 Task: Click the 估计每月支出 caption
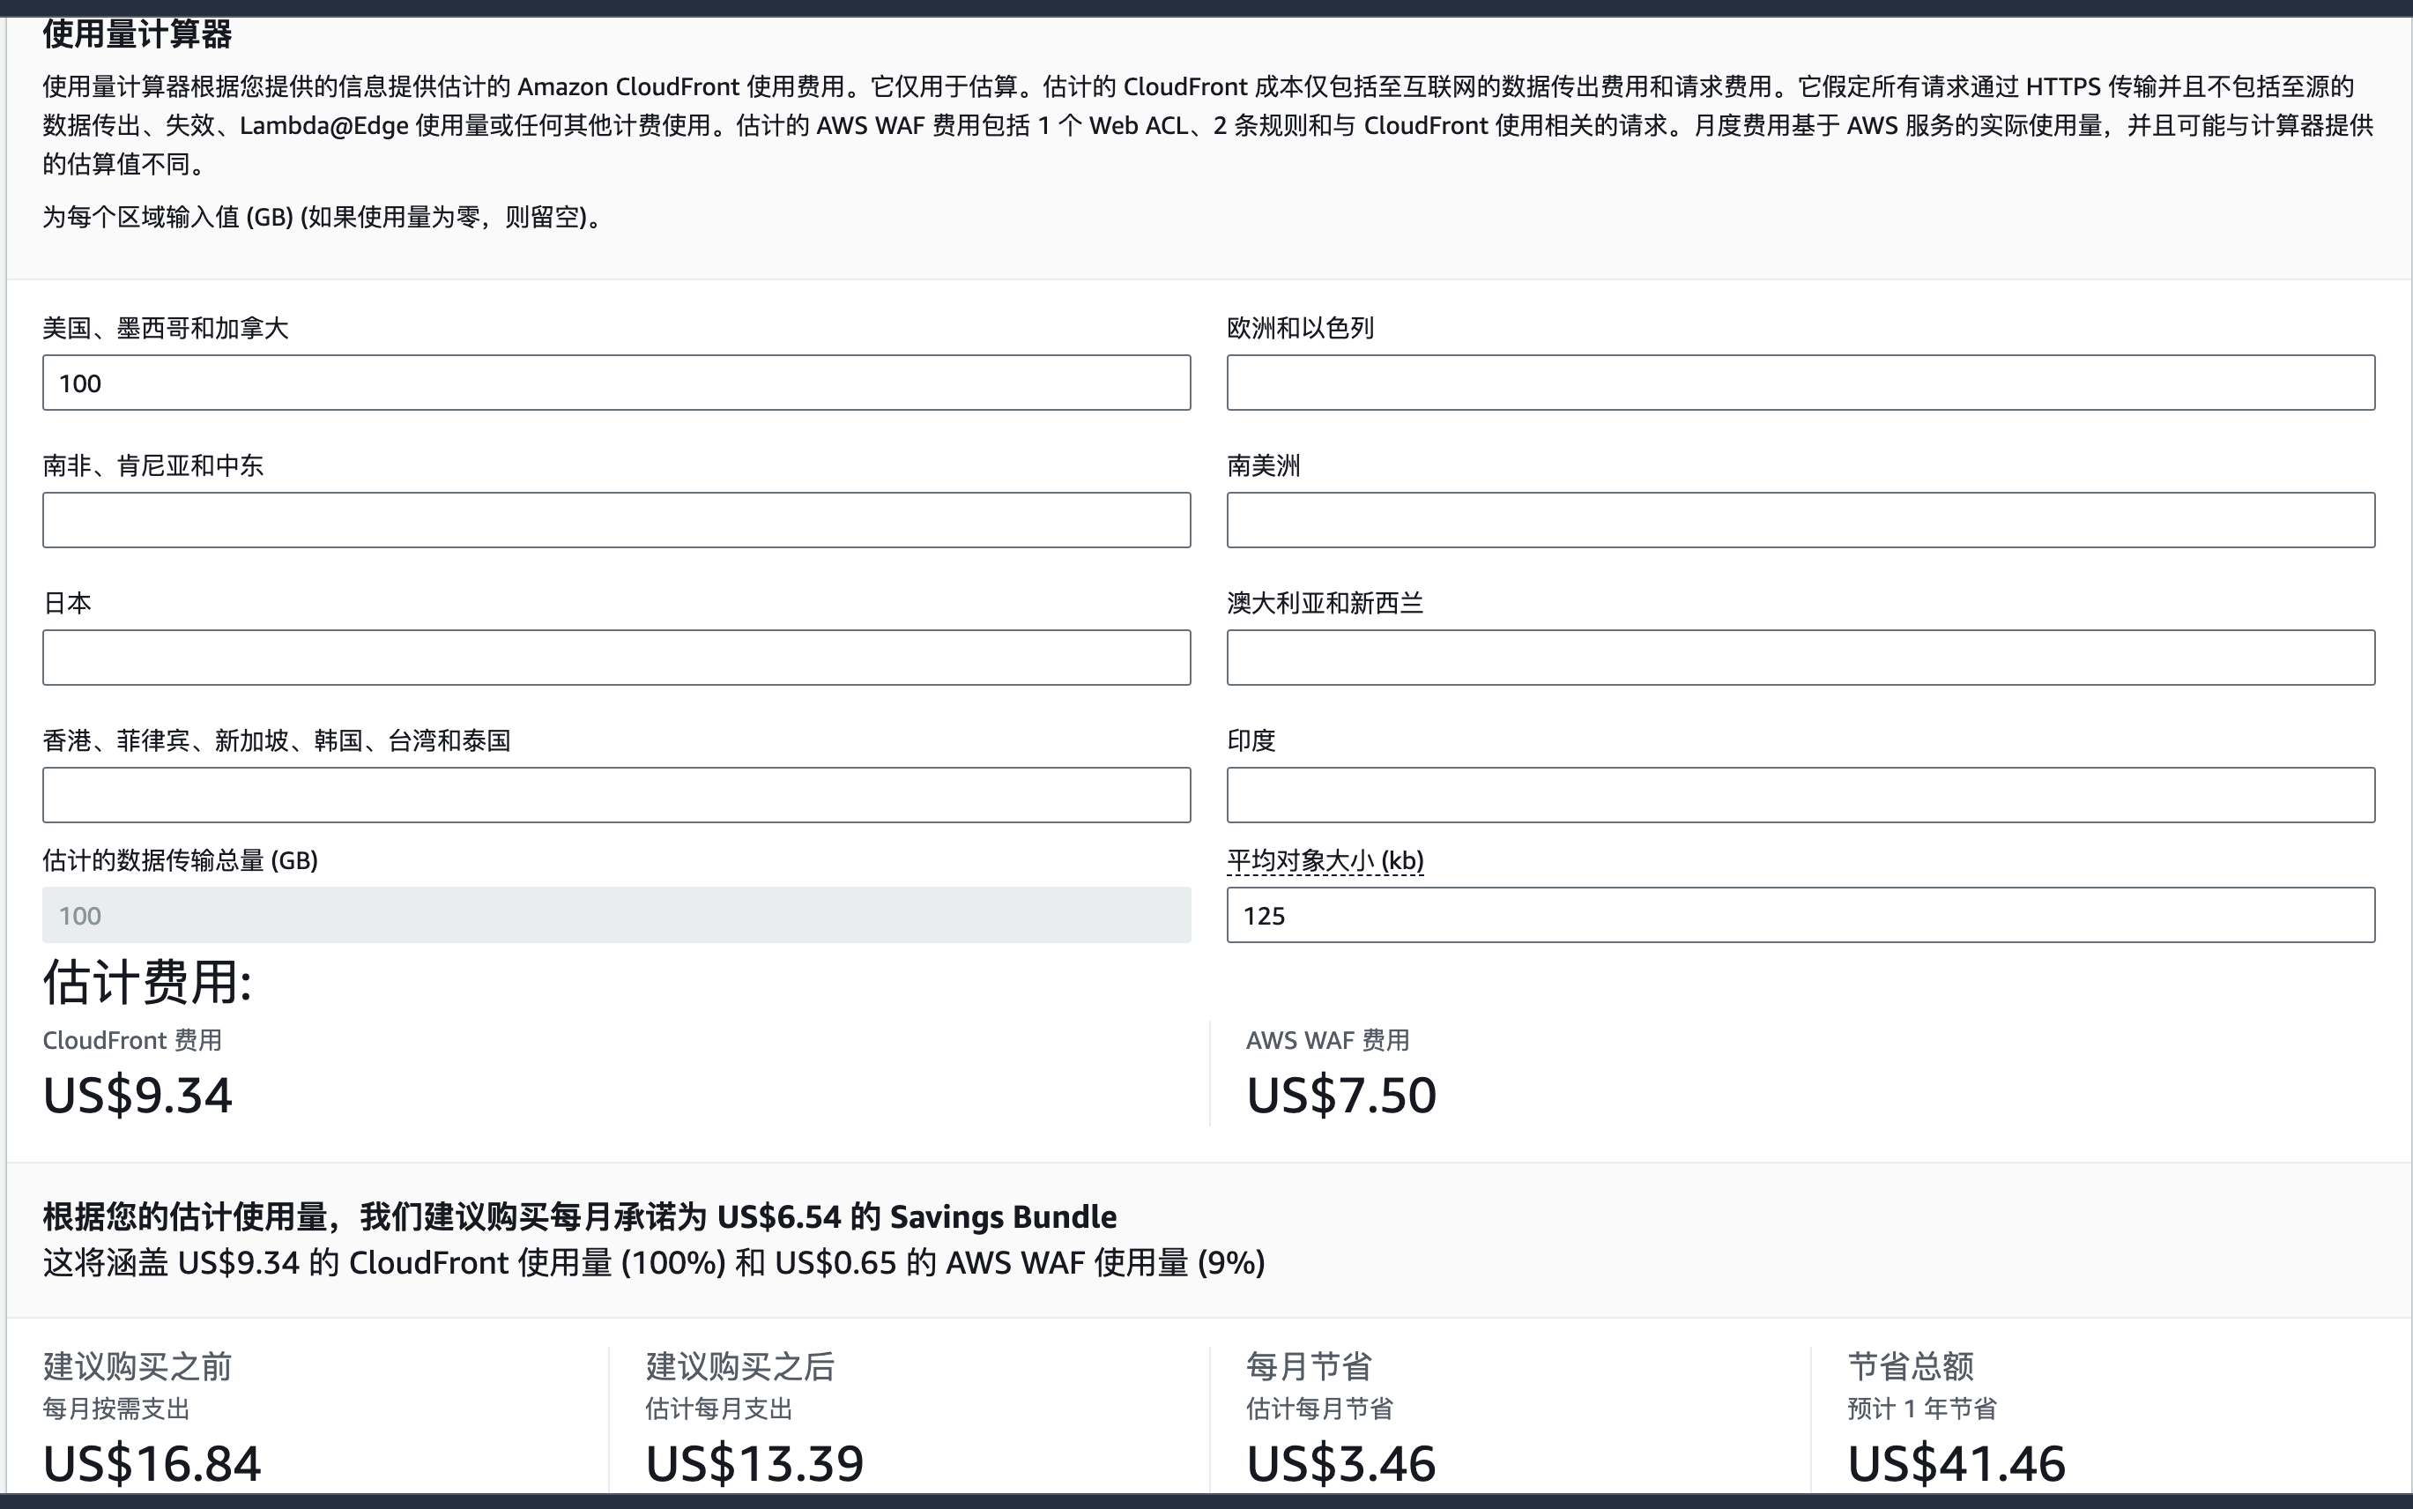coord(718,1409)
